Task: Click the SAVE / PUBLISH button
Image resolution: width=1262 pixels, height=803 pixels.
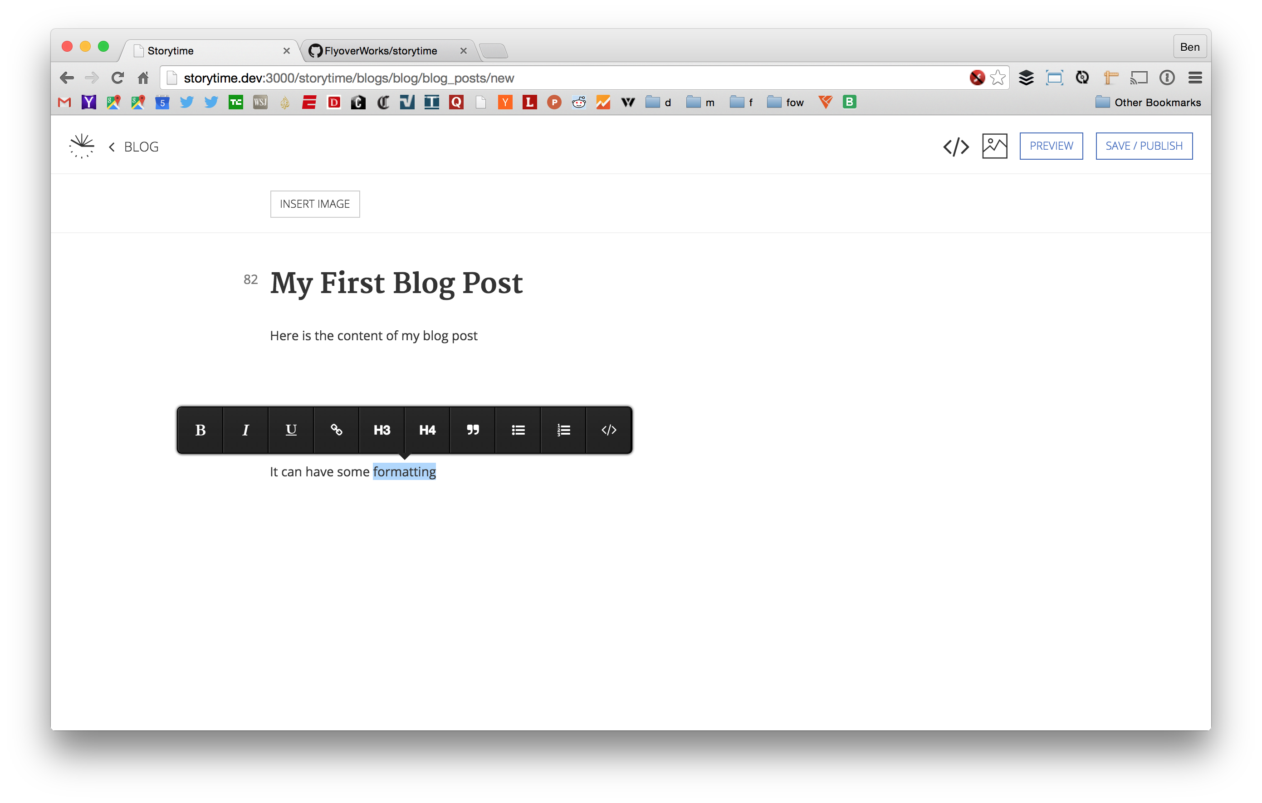Action: pos(1144,146)
